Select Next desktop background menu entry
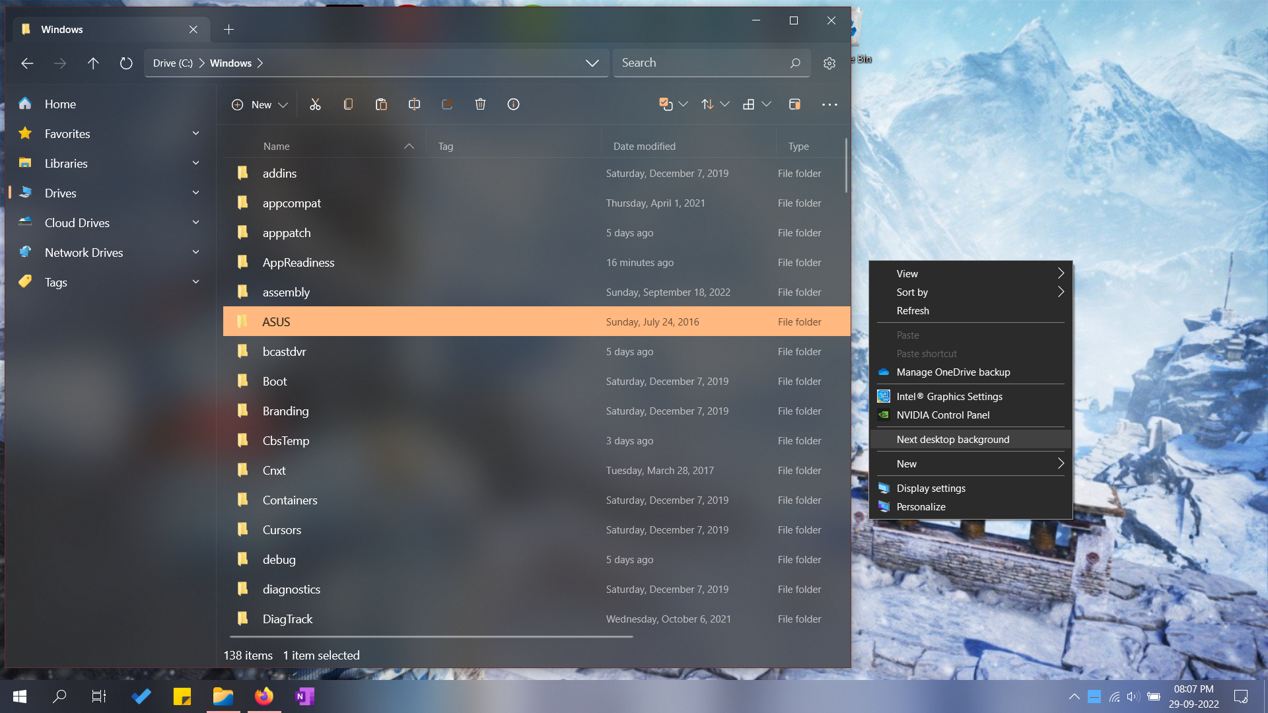 coord(952,440)
